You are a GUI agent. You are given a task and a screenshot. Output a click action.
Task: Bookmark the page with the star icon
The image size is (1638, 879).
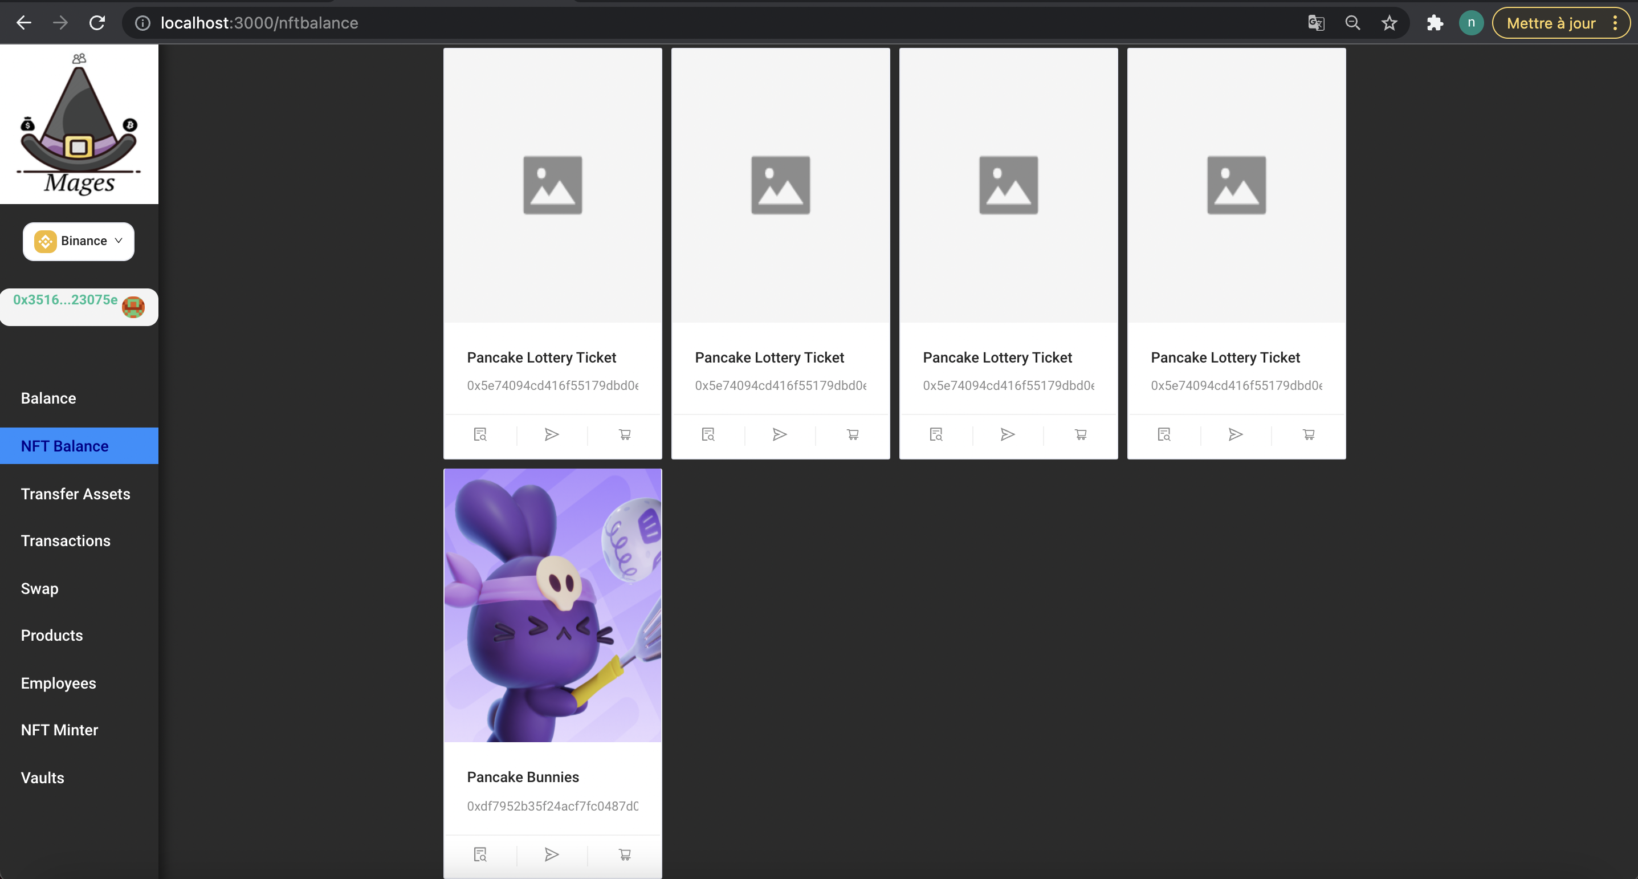point(1389,23)
